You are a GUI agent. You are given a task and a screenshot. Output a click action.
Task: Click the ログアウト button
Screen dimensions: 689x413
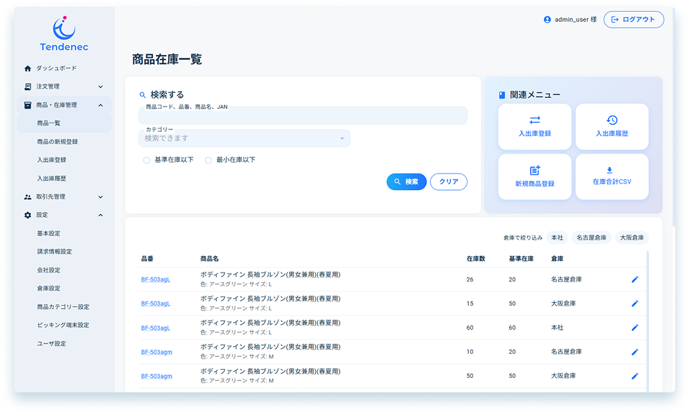tap(633, 20)
